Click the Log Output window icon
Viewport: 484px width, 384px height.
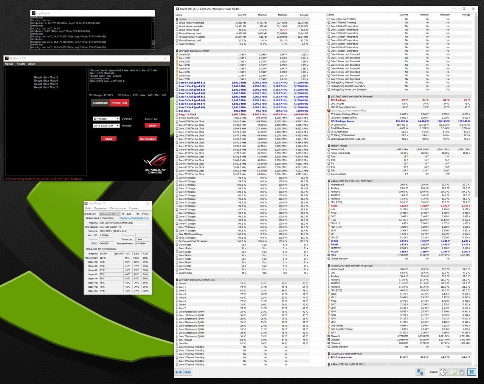click(x=33, y=13)
